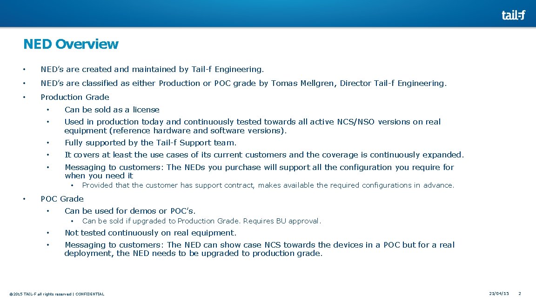
Task: Click the POC Grade heading
Action: pos(62,199)
